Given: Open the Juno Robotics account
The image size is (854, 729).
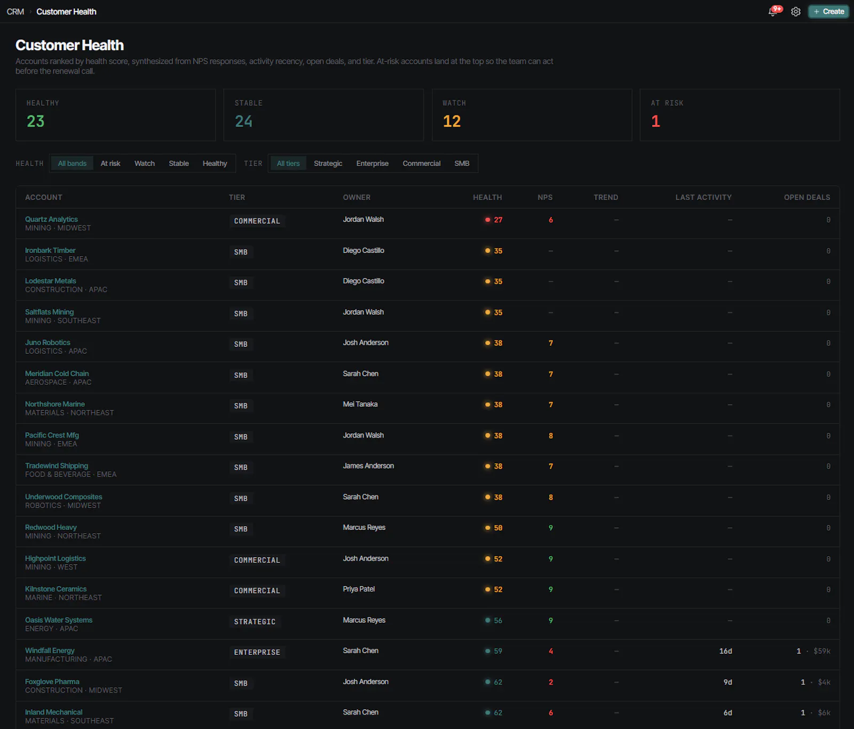Looking at the screenshot, I should (48, 343).
